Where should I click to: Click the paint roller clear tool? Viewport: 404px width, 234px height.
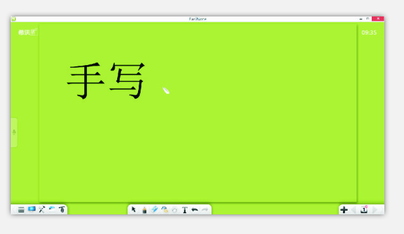[x=165, y=209]
